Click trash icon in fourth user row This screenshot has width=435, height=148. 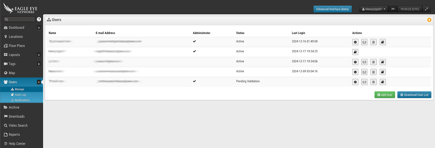tap(373, 72)
